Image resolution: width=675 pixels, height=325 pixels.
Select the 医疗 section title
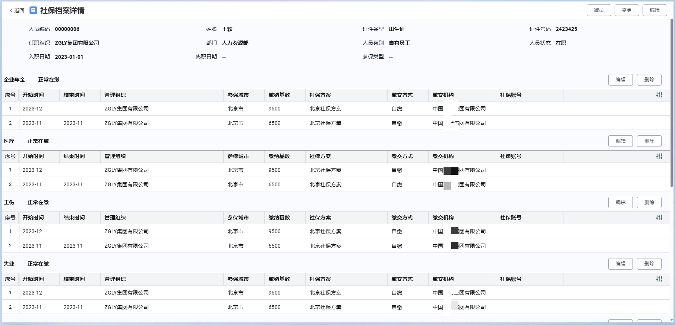pos(9,141)
